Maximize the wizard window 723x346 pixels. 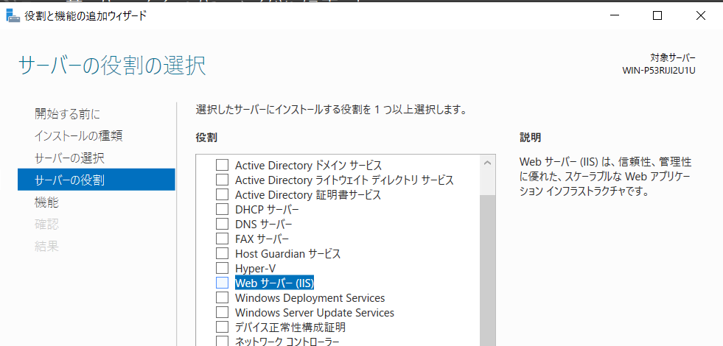tap(657, 15)
